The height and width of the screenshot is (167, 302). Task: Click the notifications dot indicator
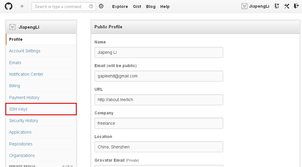pos(22,7)
